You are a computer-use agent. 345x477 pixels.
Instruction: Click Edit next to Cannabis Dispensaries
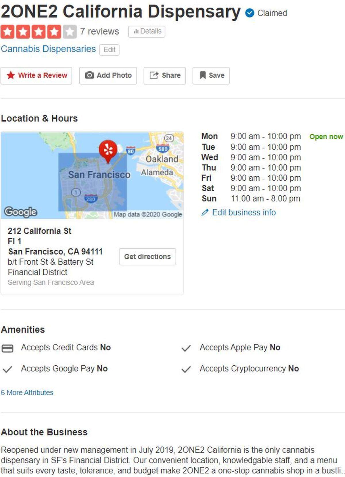[109, 49]
